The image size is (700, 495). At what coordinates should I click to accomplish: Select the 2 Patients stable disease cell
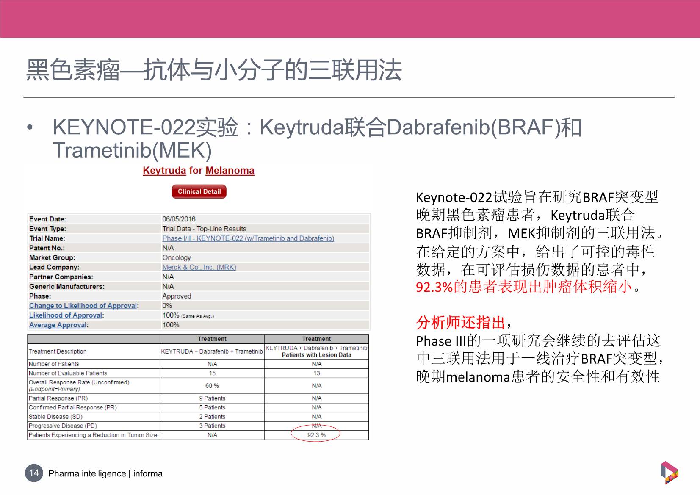pos(212,417)
